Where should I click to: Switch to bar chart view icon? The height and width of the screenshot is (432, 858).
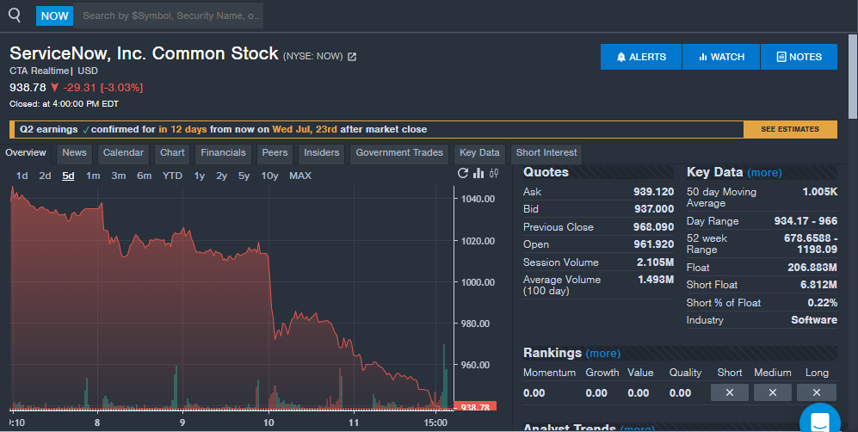(x=478, y=173)
